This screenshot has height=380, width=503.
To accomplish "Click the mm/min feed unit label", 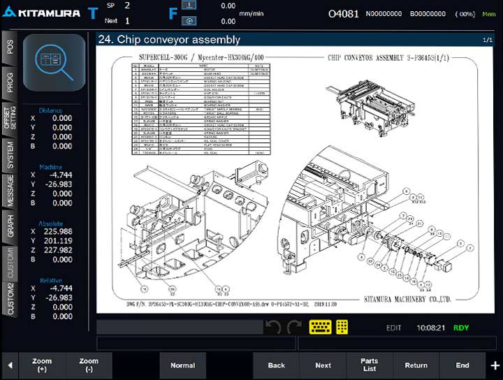I will click(251, 14).
